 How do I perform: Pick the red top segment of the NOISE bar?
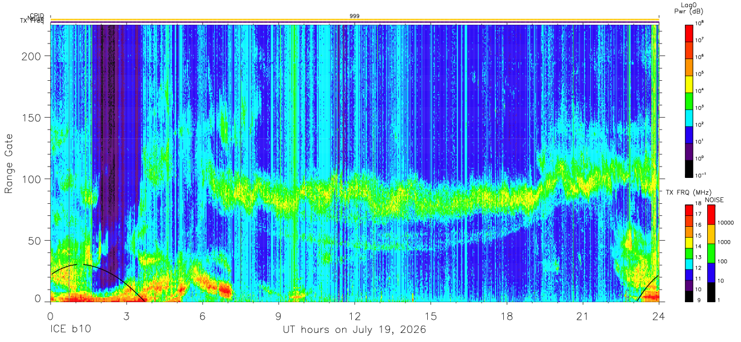point(711,214)
